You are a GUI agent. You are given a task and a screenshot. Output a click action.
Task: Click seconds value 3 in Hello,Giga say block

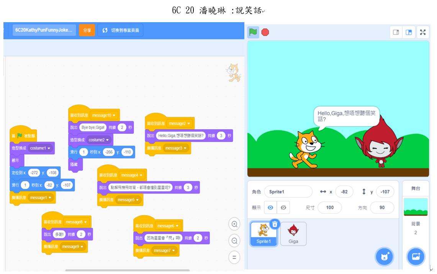pyautogui.click(x=221, y=136)
